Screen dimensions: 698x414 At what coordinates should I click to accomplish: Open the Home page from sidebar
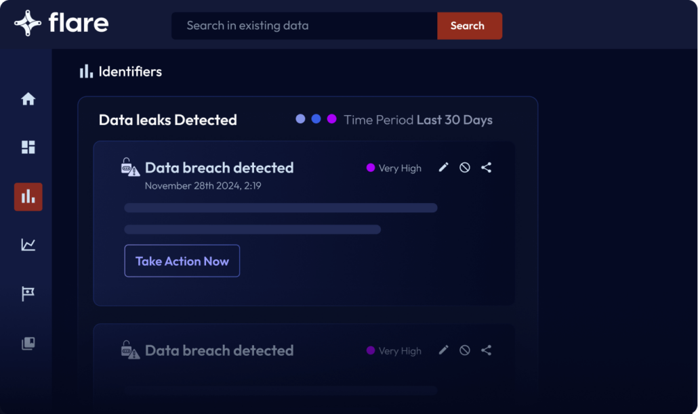pyautogui.click(x=28, y=99)
